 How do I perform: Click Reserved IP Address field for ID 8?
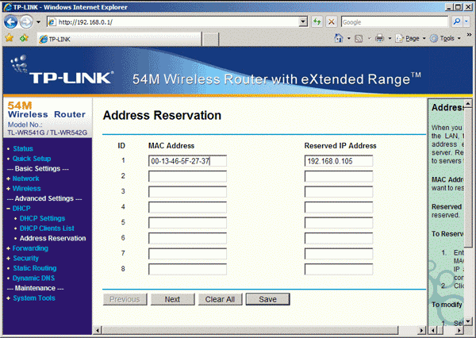pos(339,269)
